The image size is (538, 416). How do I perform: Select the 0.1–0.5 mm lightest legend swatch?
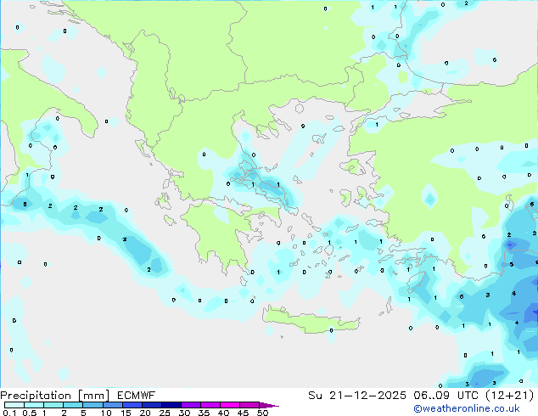[x=14, y=405]
